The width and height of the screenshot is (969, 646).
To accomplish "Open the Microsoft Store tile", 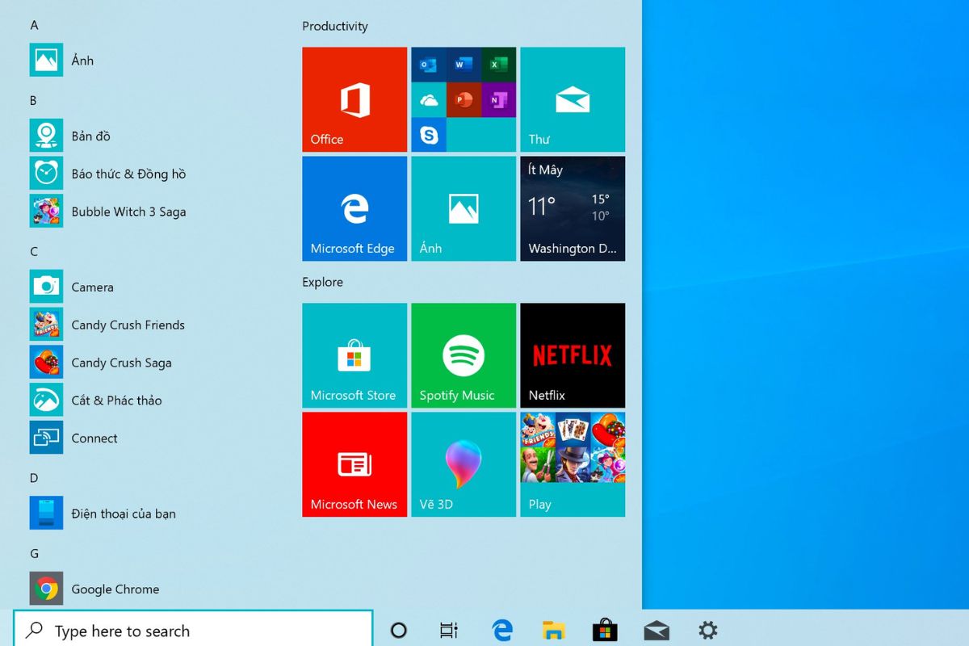I will pos(354,355).
